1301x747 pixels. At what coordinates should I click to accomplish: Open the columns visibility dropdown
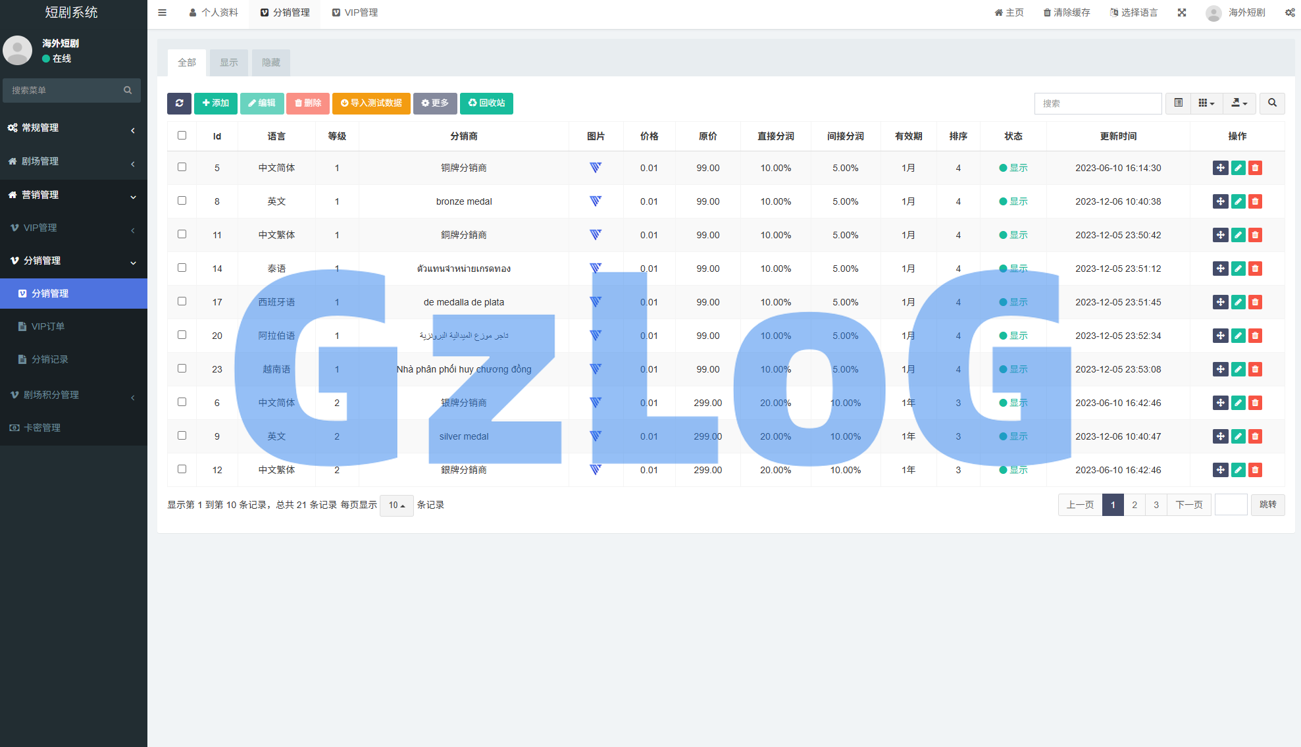1206,103
